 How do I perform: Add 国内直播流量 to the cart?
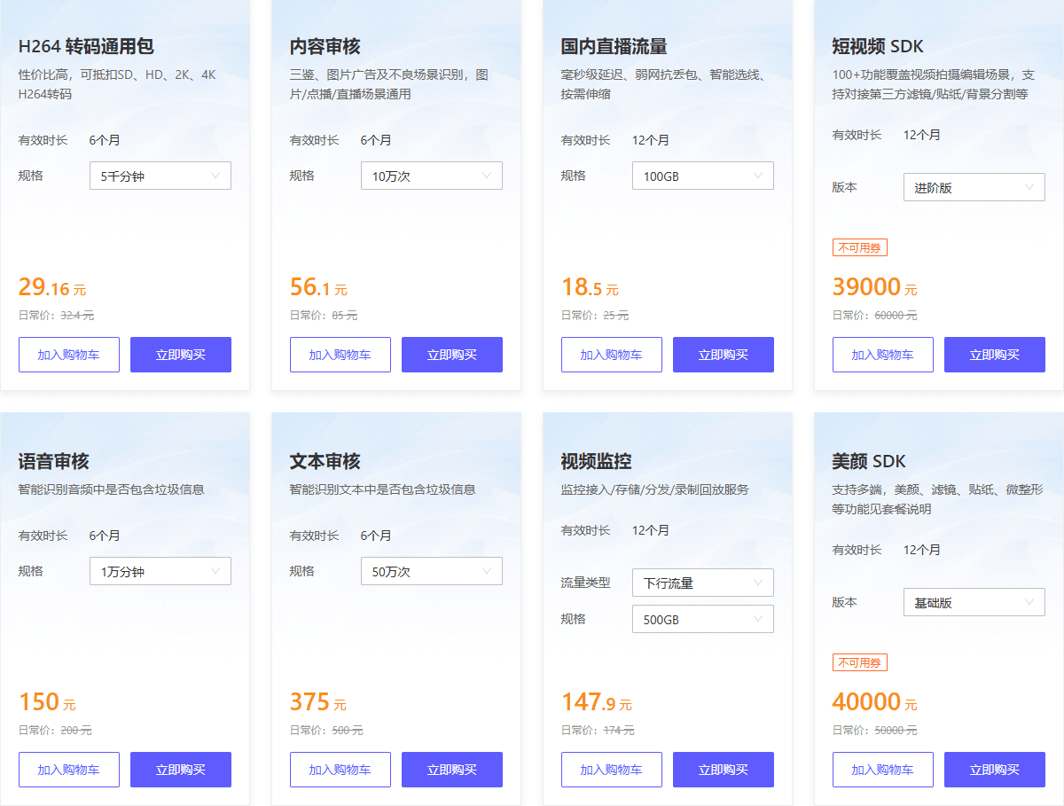coord(611,354)
